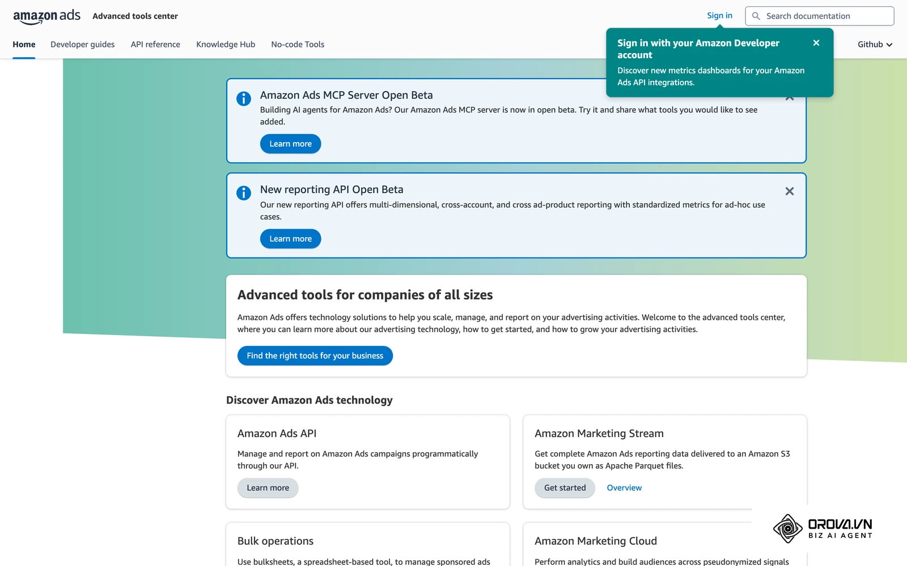Go to API reference tab

coord(155,44)
